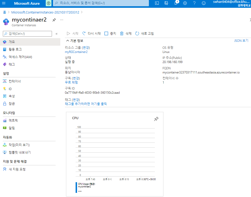Open the more options ellipsis
The height and width of the screenshot is (197, 251).
click(x=62, y=20)
